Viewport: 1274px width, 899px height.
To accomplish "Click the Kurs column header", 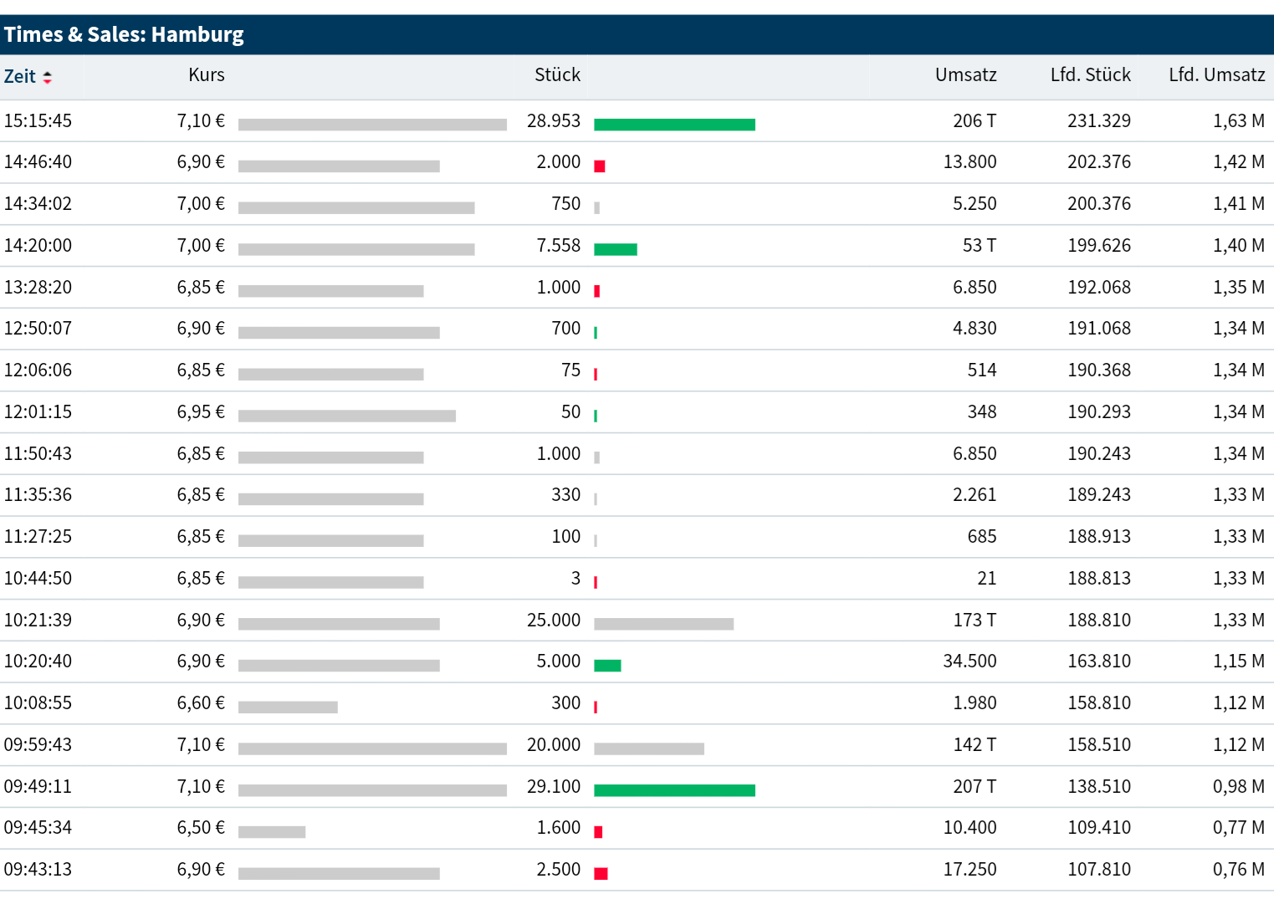I will point(206,74).
